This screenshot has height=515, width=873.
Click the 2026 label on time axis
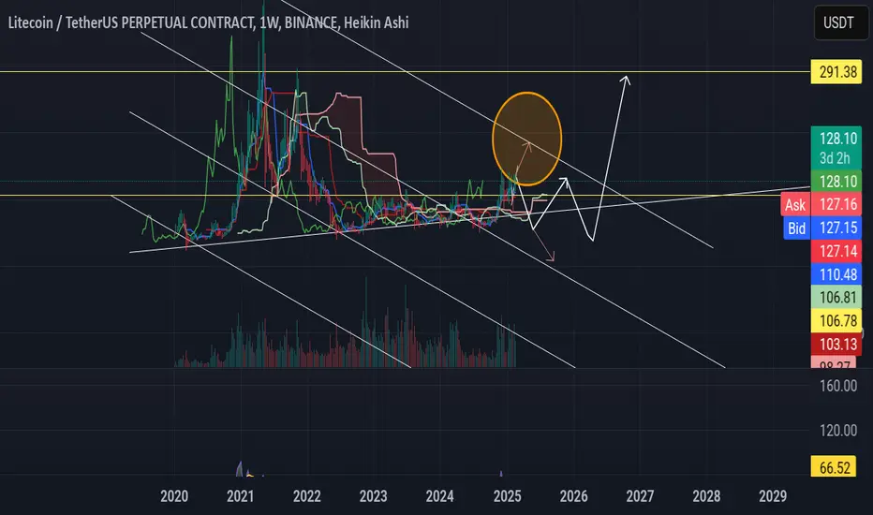[573, 496]
